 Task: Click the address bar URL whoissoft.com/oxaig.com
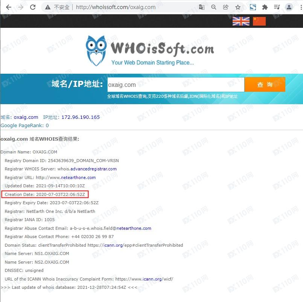click(116, 8)
